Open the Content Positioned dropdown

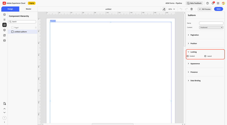[211, 27]
